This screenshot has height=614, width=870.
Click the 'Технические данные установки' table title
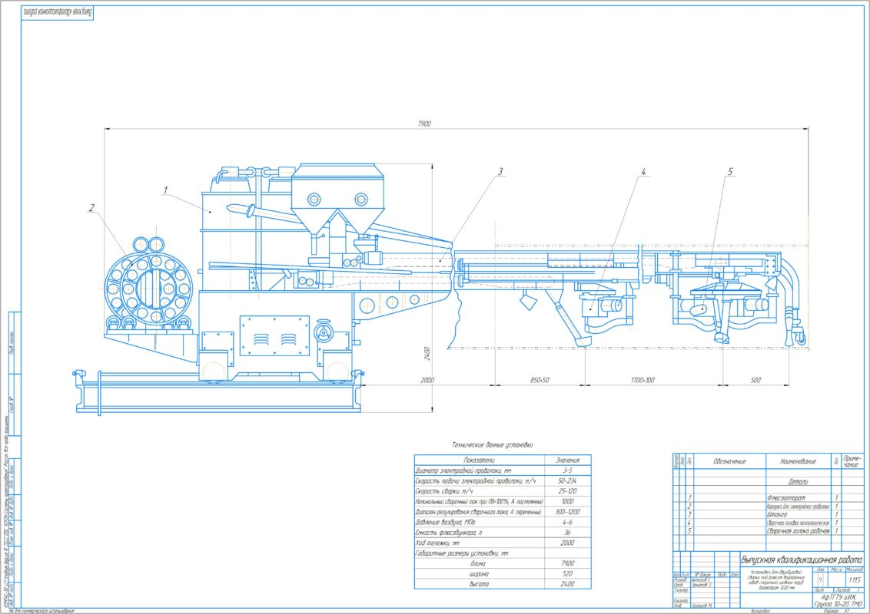[493, 444]
